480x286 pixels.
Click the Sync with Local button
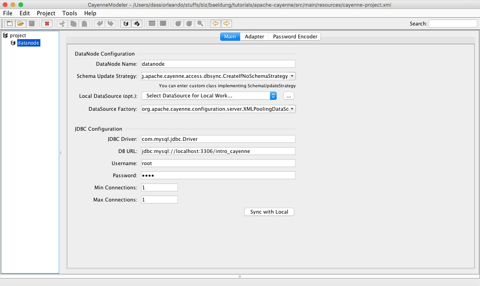[269, 212]
